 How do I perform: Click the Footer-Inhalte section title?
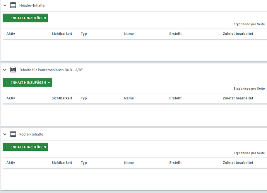tap(31, 134)
